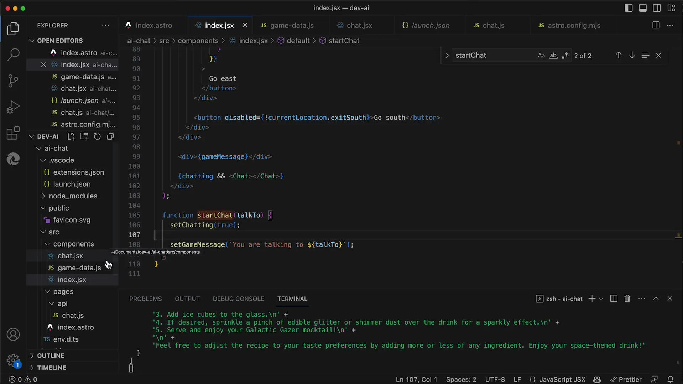Collapse the components folder
The height and width of the screenshot is (384, 683).
(x=72, y=244)
